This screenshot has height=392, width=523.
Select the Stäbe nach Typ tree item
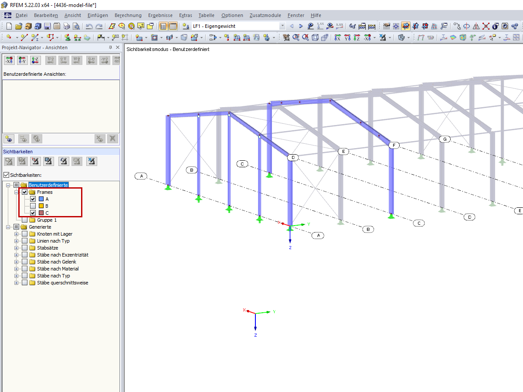pos(53,276)
